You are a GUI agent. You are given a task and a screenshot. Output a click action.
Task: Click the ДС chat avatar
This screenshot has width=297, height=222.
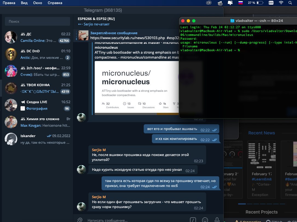click(x=11, y=37)
